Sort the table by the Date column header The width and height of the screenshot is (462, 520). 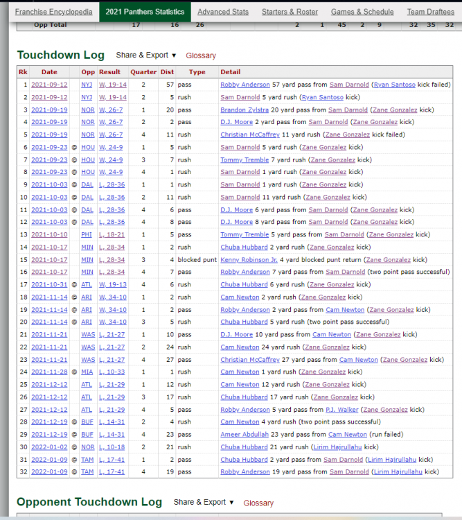[x=49, y=71]
